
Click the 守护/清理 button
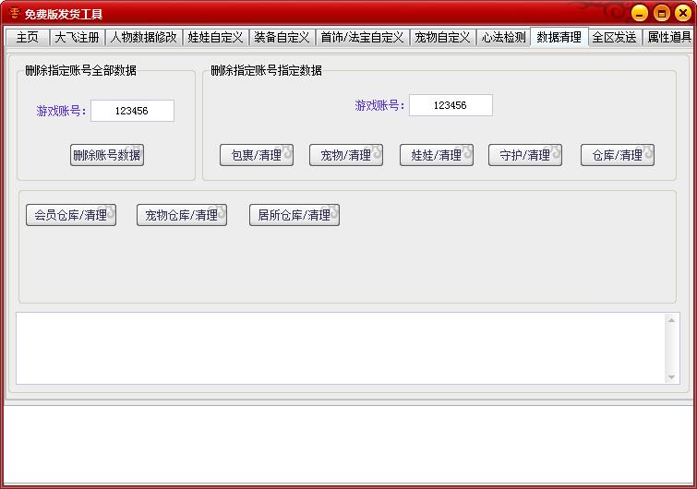pos(524,155)
